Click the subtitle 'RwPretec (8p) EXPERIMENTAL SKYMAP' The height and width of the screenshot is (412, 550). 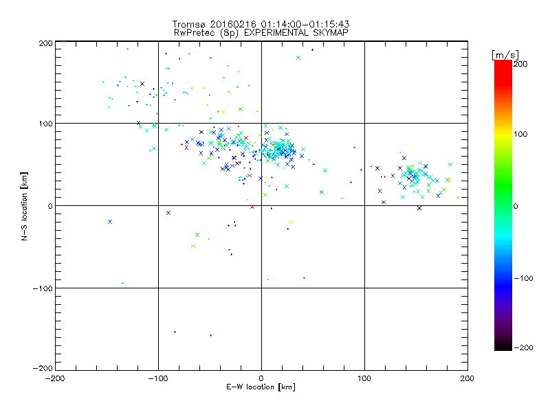(x=261, y=33)
